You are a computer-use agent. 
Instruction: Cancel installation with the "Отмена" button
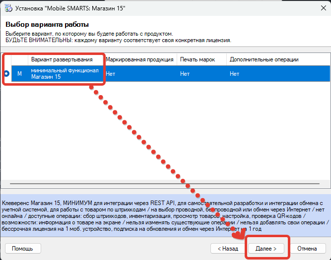tap(308, 248)
